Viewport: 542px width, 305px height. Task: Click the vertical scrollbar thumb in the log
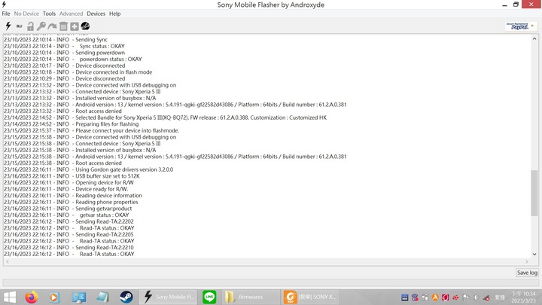tap(534, 194)
